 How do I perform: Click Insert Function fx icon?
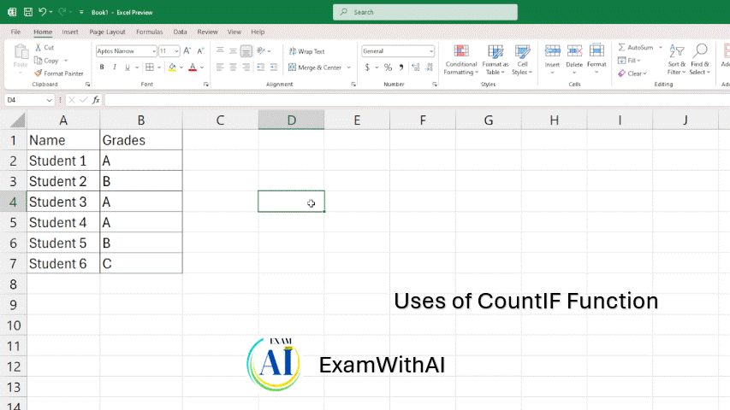click(x=96, y=100)
